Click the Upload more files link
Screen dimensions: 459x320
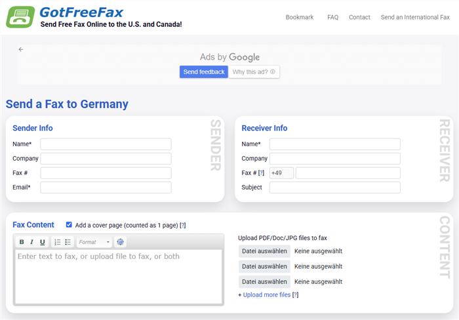coord(266,295)
